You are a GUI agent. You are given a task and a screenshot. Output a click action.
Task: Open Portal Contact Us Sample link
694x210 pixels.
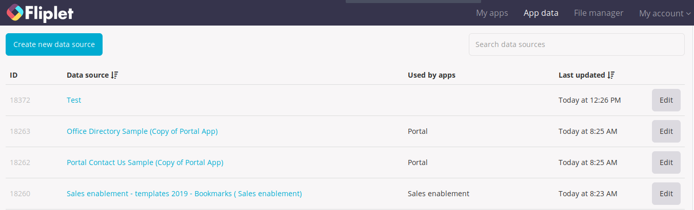pos(145,162)
